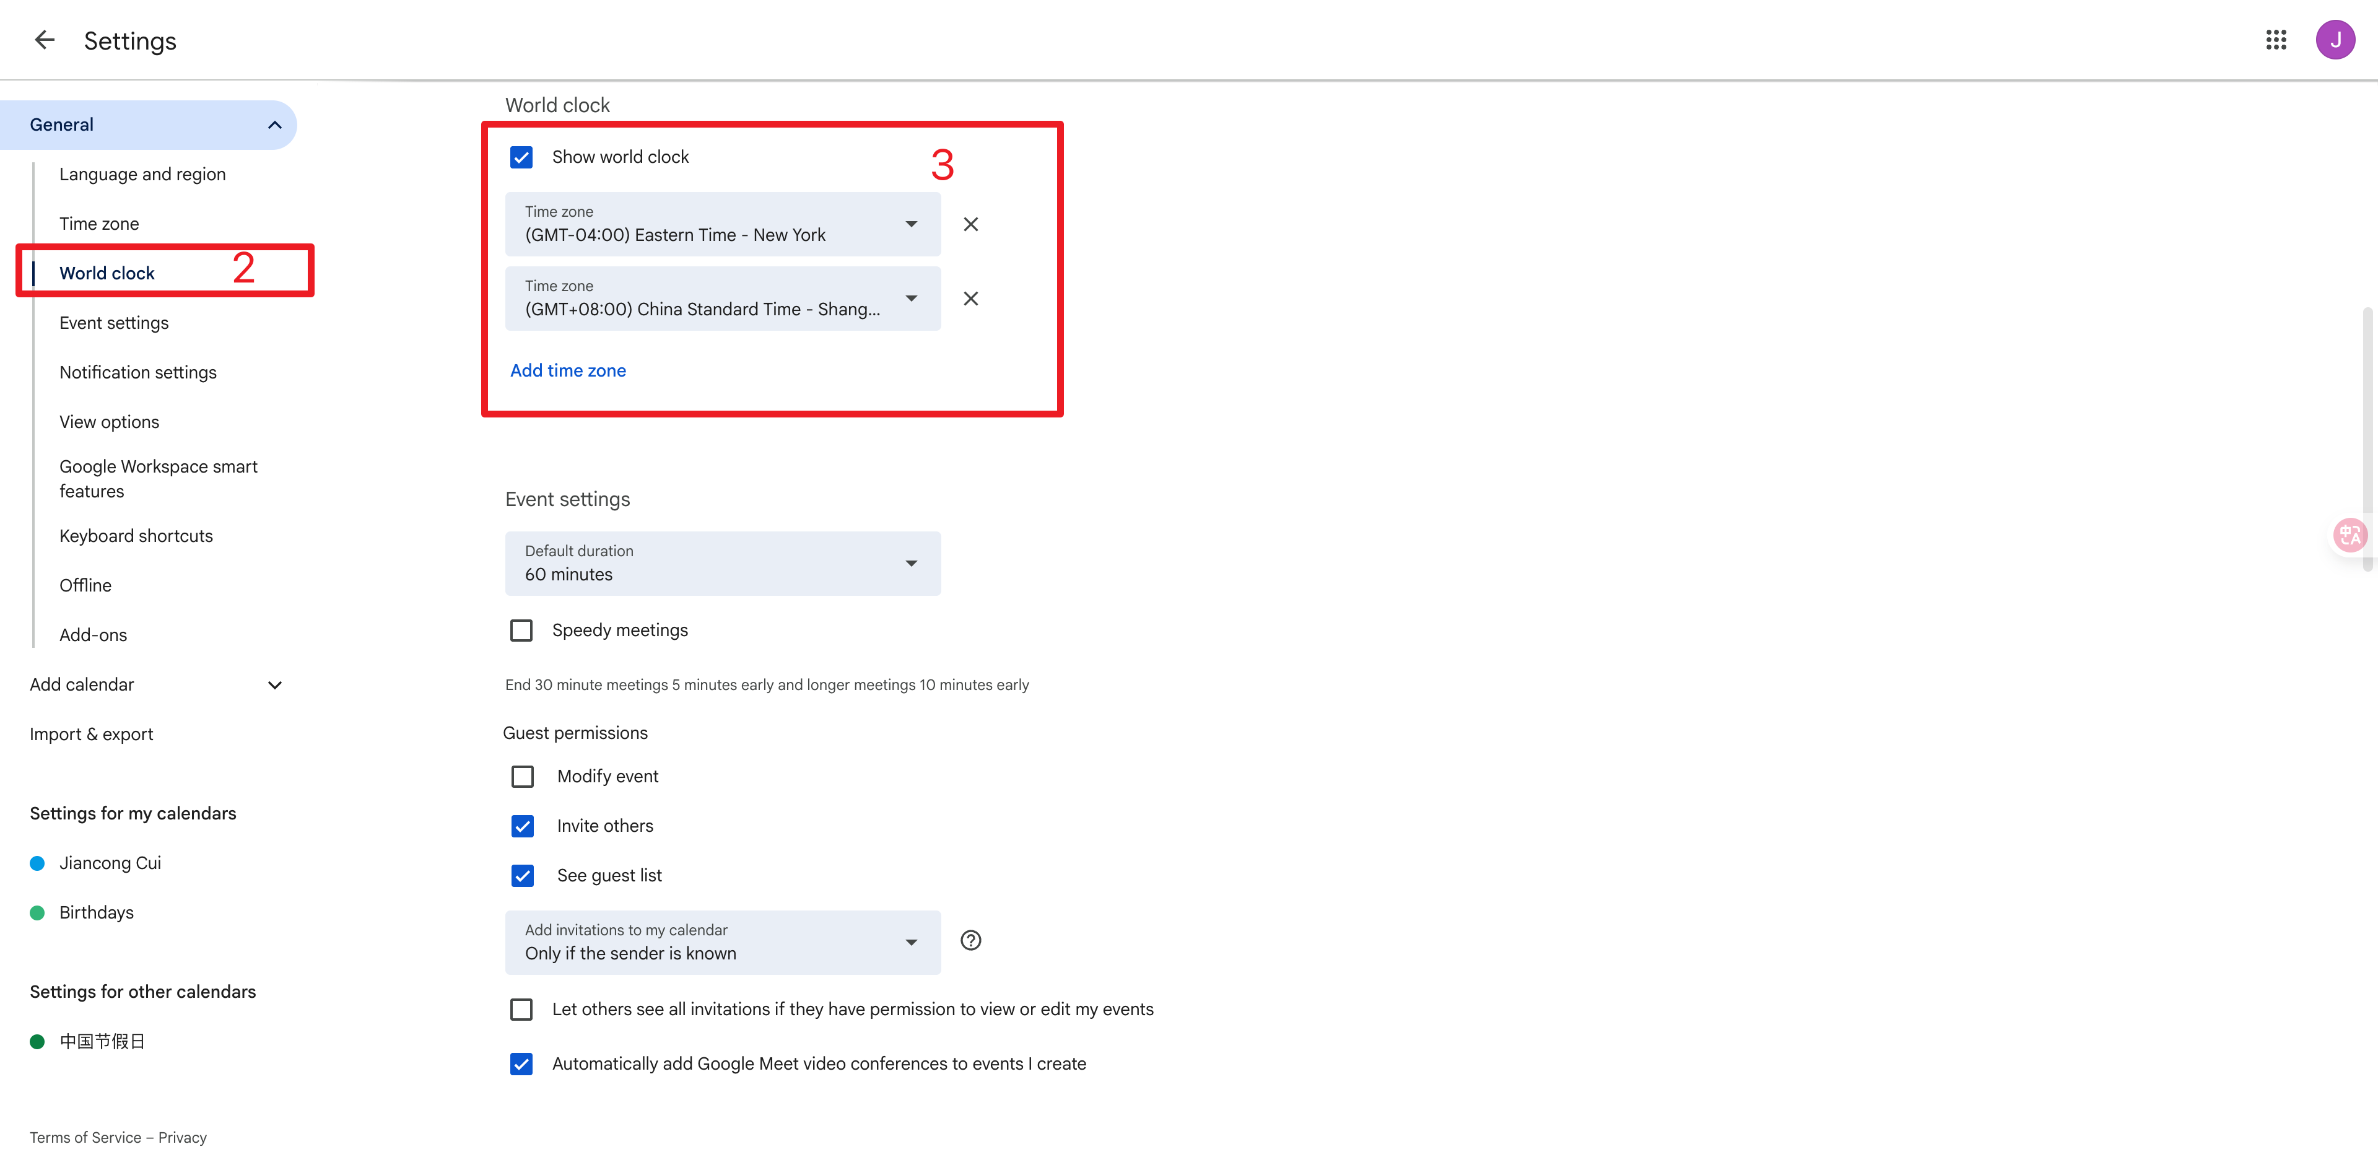Screen dimensions: 2378x1157
Task: Open the Google apps grid launcher
Action: point(2276,40)
